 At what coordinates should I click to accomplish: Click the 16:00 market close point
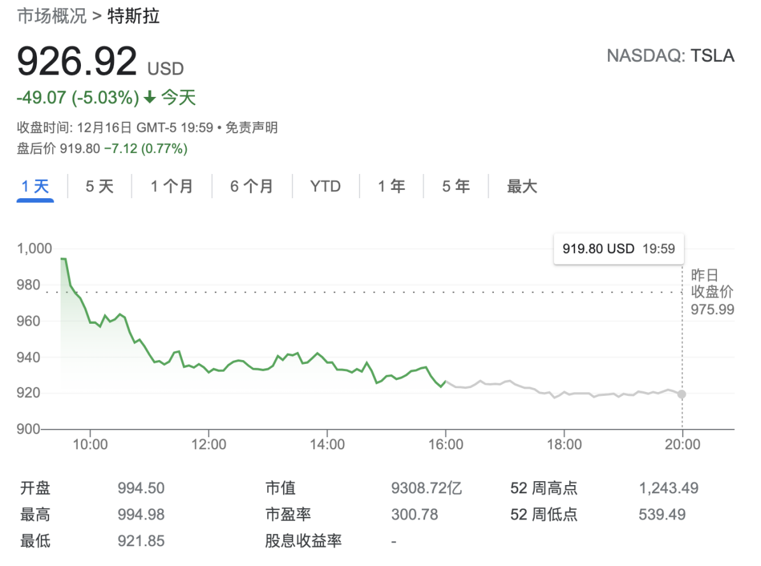coord(445,382)
